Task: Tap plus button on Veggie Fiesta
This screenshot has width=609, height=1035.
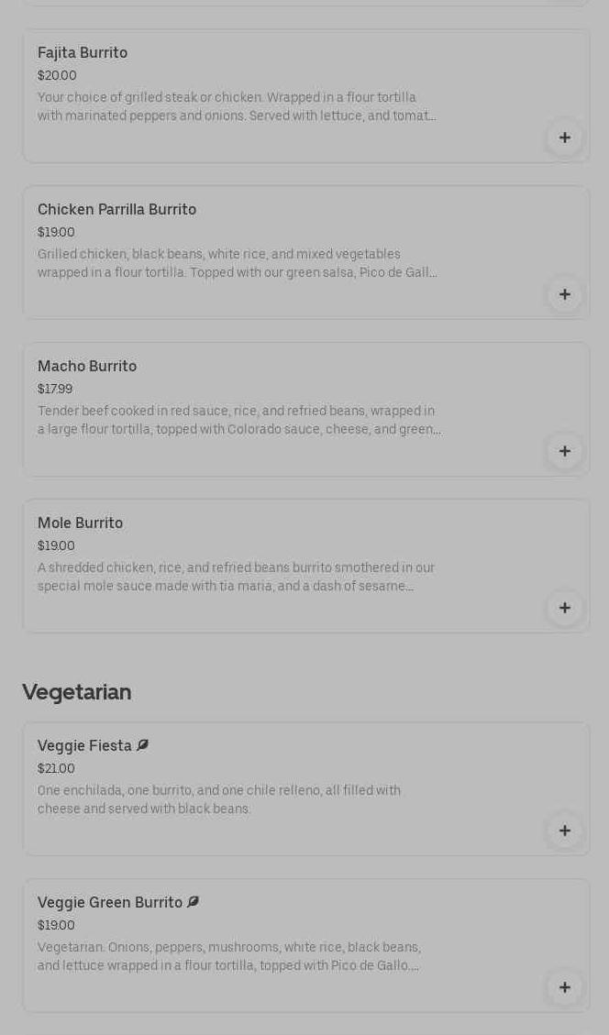Action: [565, 831]
